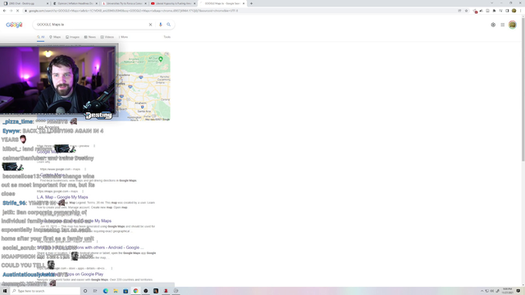Switch to the Opinion Inflation Headlines tab
This screenshot has height=295, width=525.
pos(75,3)
